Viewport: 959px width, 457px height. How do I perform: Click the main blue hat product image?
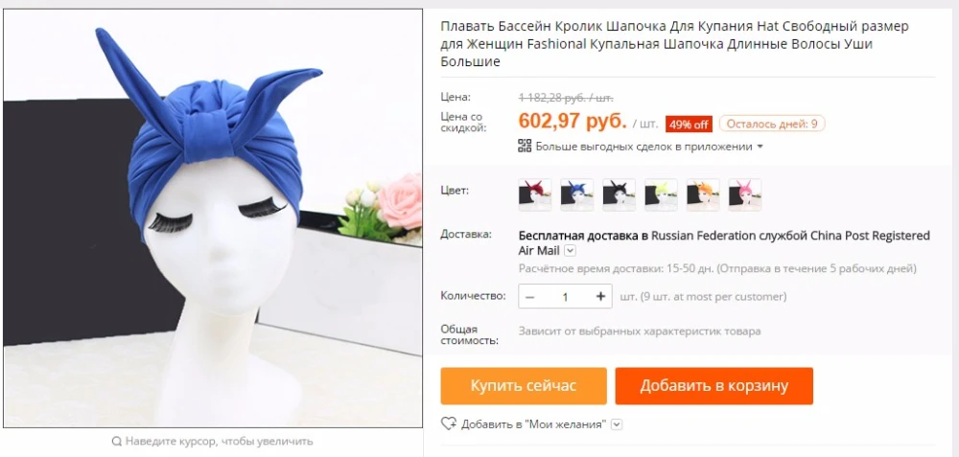pyautogui.click(x=213, y=218)
